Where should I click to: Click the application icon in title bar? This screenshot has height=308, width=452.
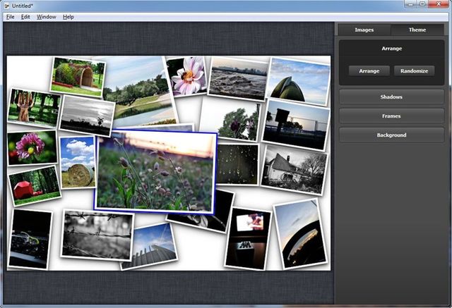tap(6, 6)
